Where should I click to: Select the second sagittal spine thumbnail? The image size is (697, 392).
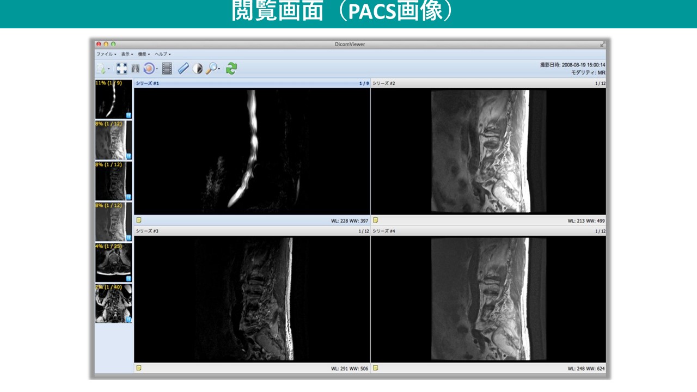click(113, 140)
